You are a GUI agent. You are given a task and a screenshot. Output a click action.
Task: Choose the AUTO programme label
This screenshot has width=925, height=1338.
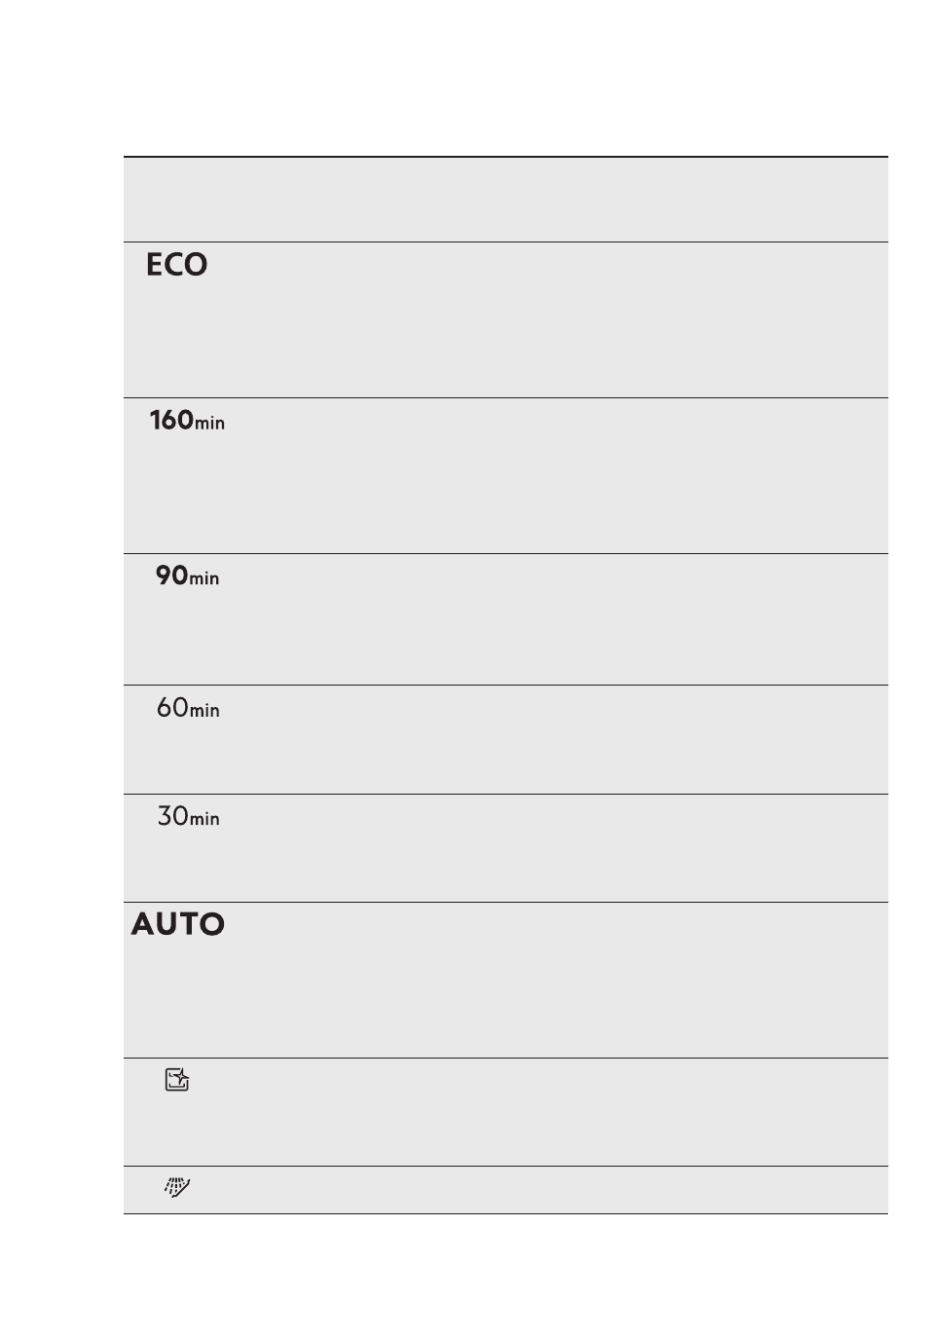178,924
